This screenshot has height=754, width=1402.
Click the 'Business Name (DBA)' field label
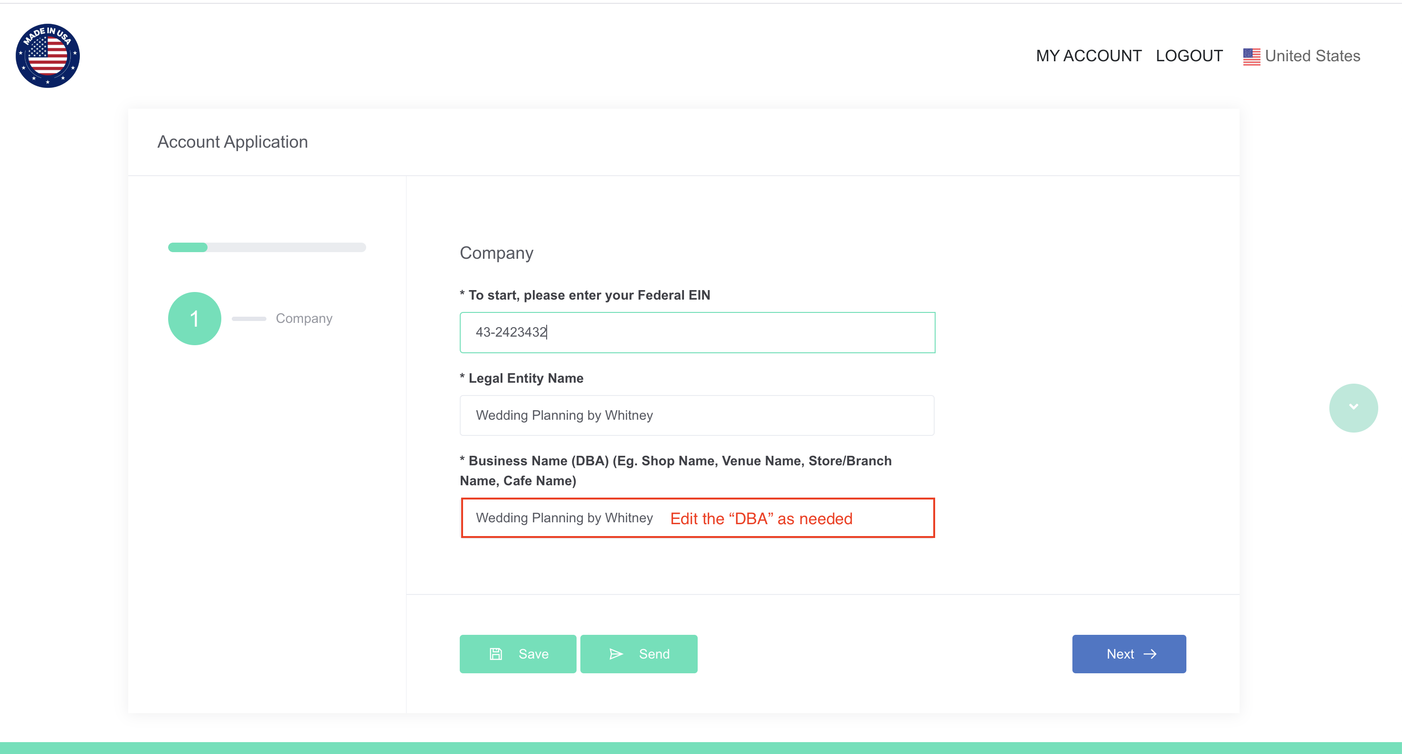coord(675,471)
